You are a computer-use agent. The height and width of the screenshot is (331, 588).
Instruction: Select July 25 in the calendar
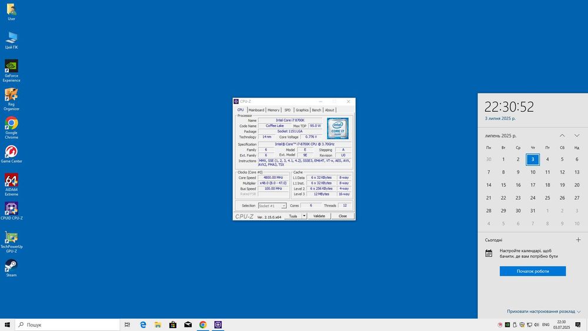coord(547,198)
